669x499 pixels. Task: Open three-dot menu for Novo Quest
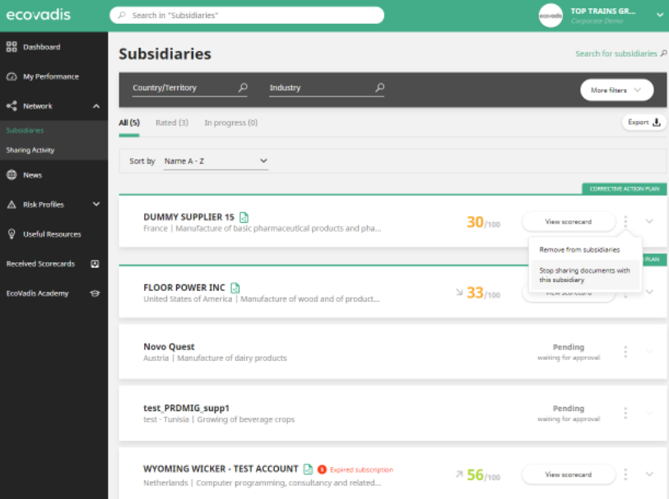(x=625, y=352)
